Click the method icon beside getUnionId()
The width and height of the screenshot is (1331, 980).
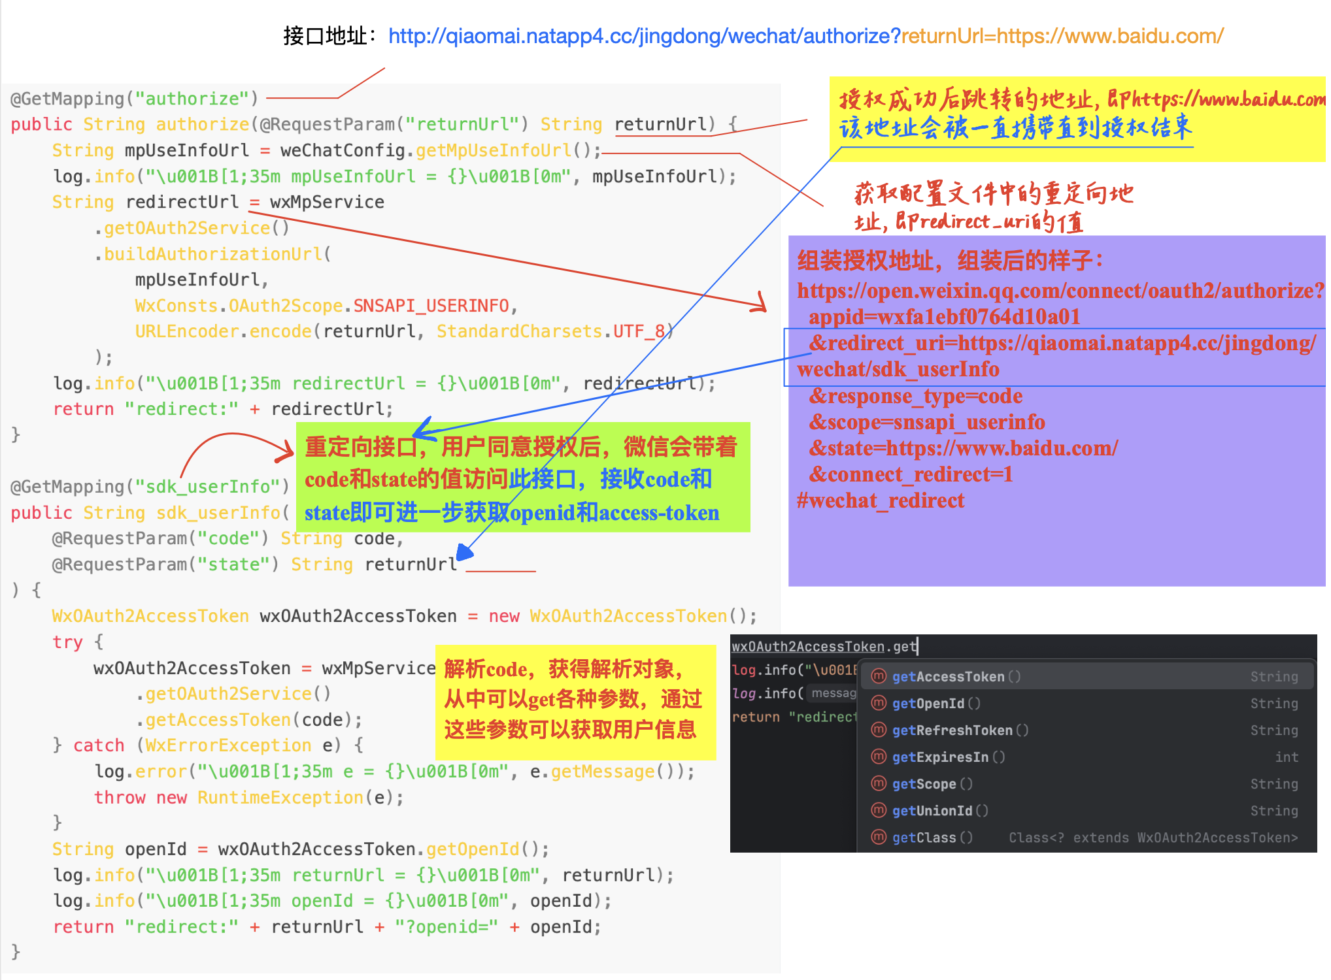click(879, 810)
